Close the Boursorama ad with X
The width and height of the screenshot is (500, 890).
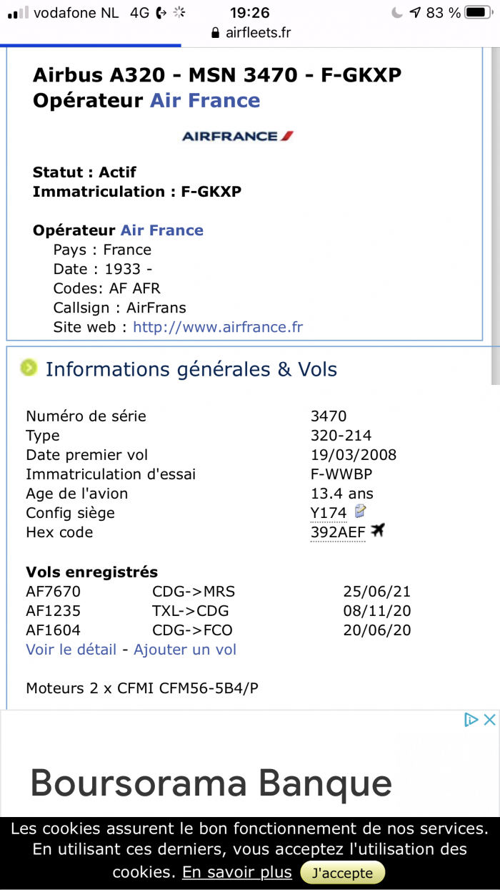point(489,720)
